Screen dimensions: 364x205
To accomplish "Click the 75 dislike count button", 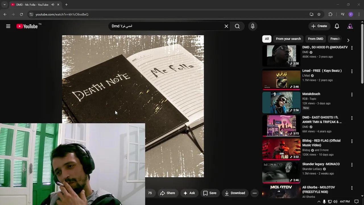I will 150,193.
